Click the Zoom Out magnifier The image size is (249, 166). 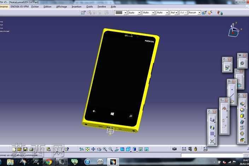pos(111,149)
